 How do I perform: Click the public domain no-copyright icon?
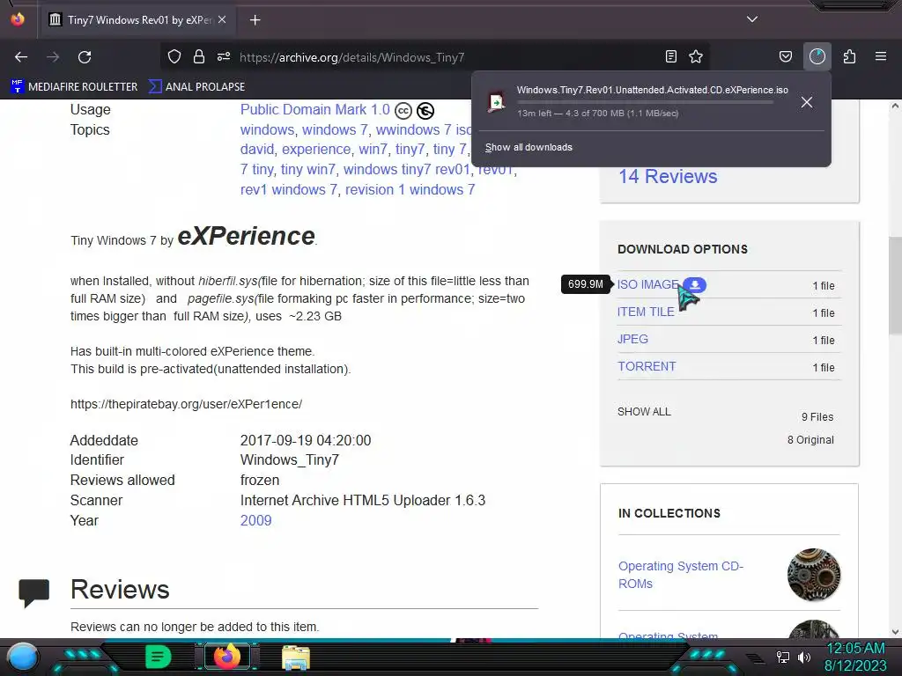425,110
